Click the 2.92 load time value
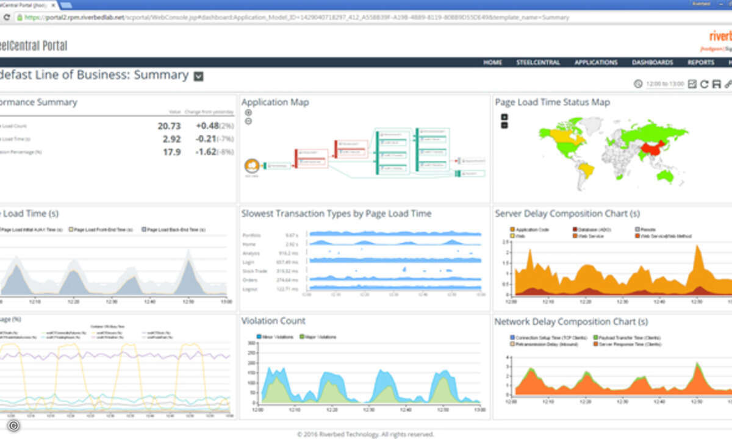Screen dimensions: 732x439 pyautogui.click(x=171, y=139)
